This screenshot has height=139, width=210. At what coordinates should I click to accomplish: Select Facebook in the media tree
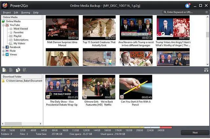point(15,47)
